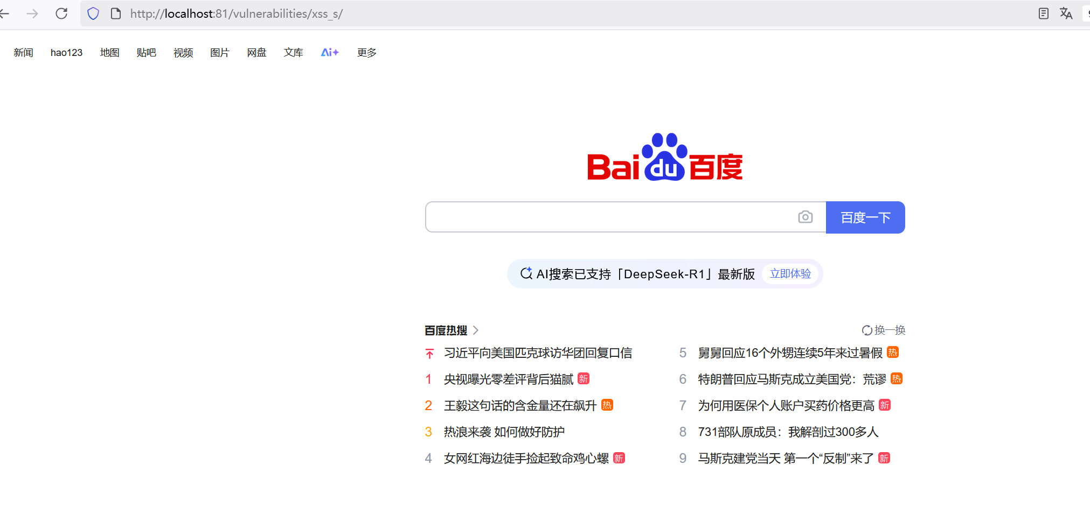The height and width of the screenshot is (507, 1090).
Task: Click rank number 5 in hot search
Action: point(683,353)
